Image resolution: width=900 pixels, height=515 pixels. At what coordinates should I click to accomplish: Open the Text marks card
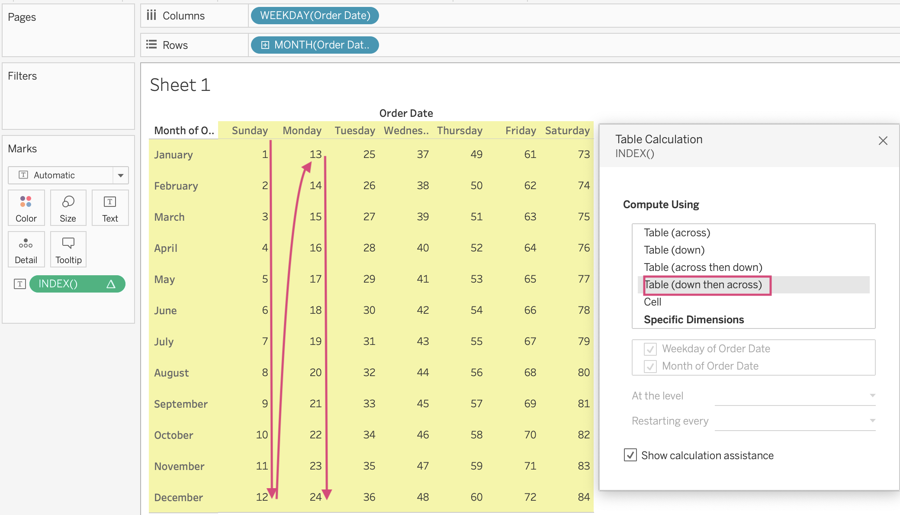pyautogui.click(x=110, y=208)
